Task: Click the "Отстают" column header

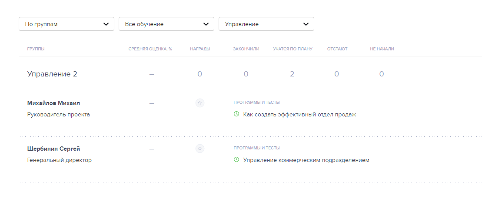Action: pyautogui.click(x=337, y=49)
